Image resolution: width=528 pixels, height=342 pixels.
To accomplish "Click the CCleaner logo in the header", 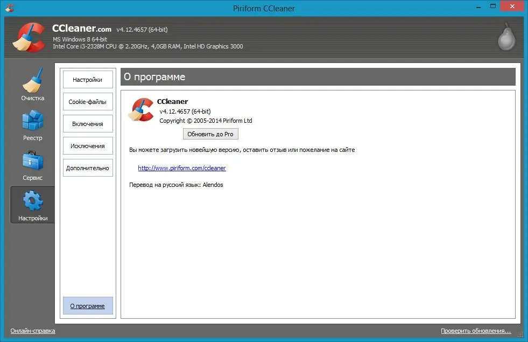I will [x=29, y=37].
